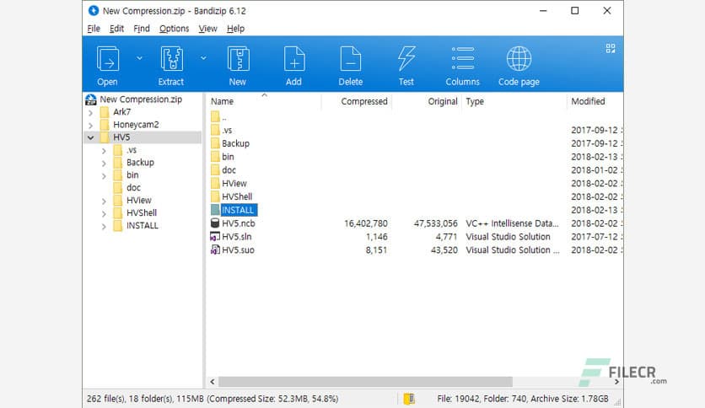Image resolution: width=705 pixels, height=408 pixels.
Task: Click the HV5.suo file icon
Action: click(x=215, y=250)
